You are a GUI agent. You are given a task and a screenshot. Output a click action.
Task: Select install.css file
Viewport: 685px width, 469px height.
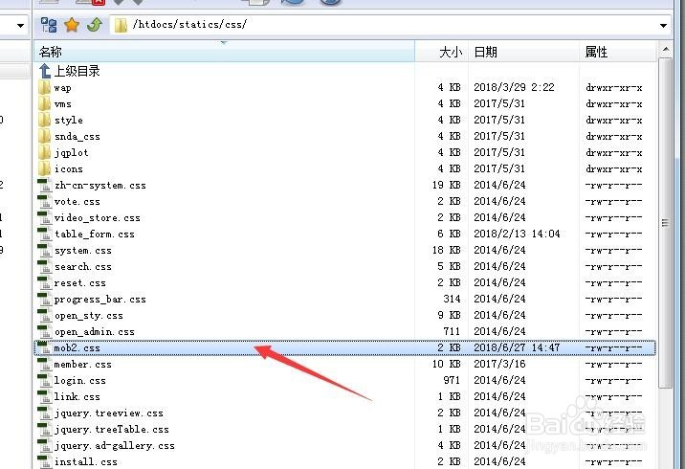pyautogui.click(x=77, y=462)
